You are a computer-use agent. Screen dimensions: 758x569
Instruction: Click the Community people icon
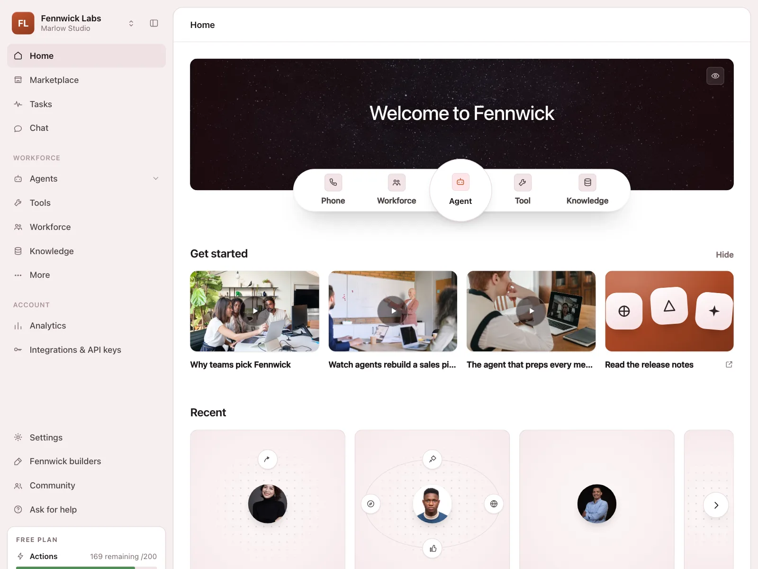tap(18, 486)
